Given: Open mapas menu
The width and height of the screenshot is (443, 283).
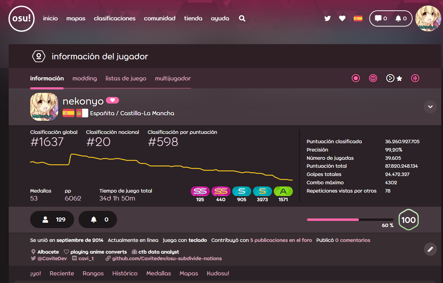Looking at the screenshot, I should click(x=76, y=19).
